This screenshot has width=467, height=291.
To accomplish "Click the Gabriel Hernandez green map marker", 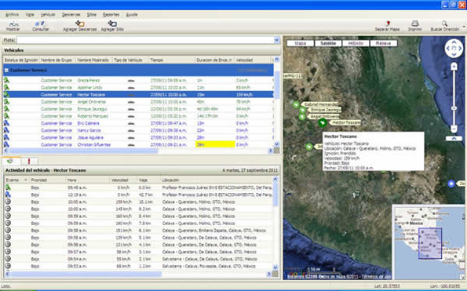I will point(296,104).
